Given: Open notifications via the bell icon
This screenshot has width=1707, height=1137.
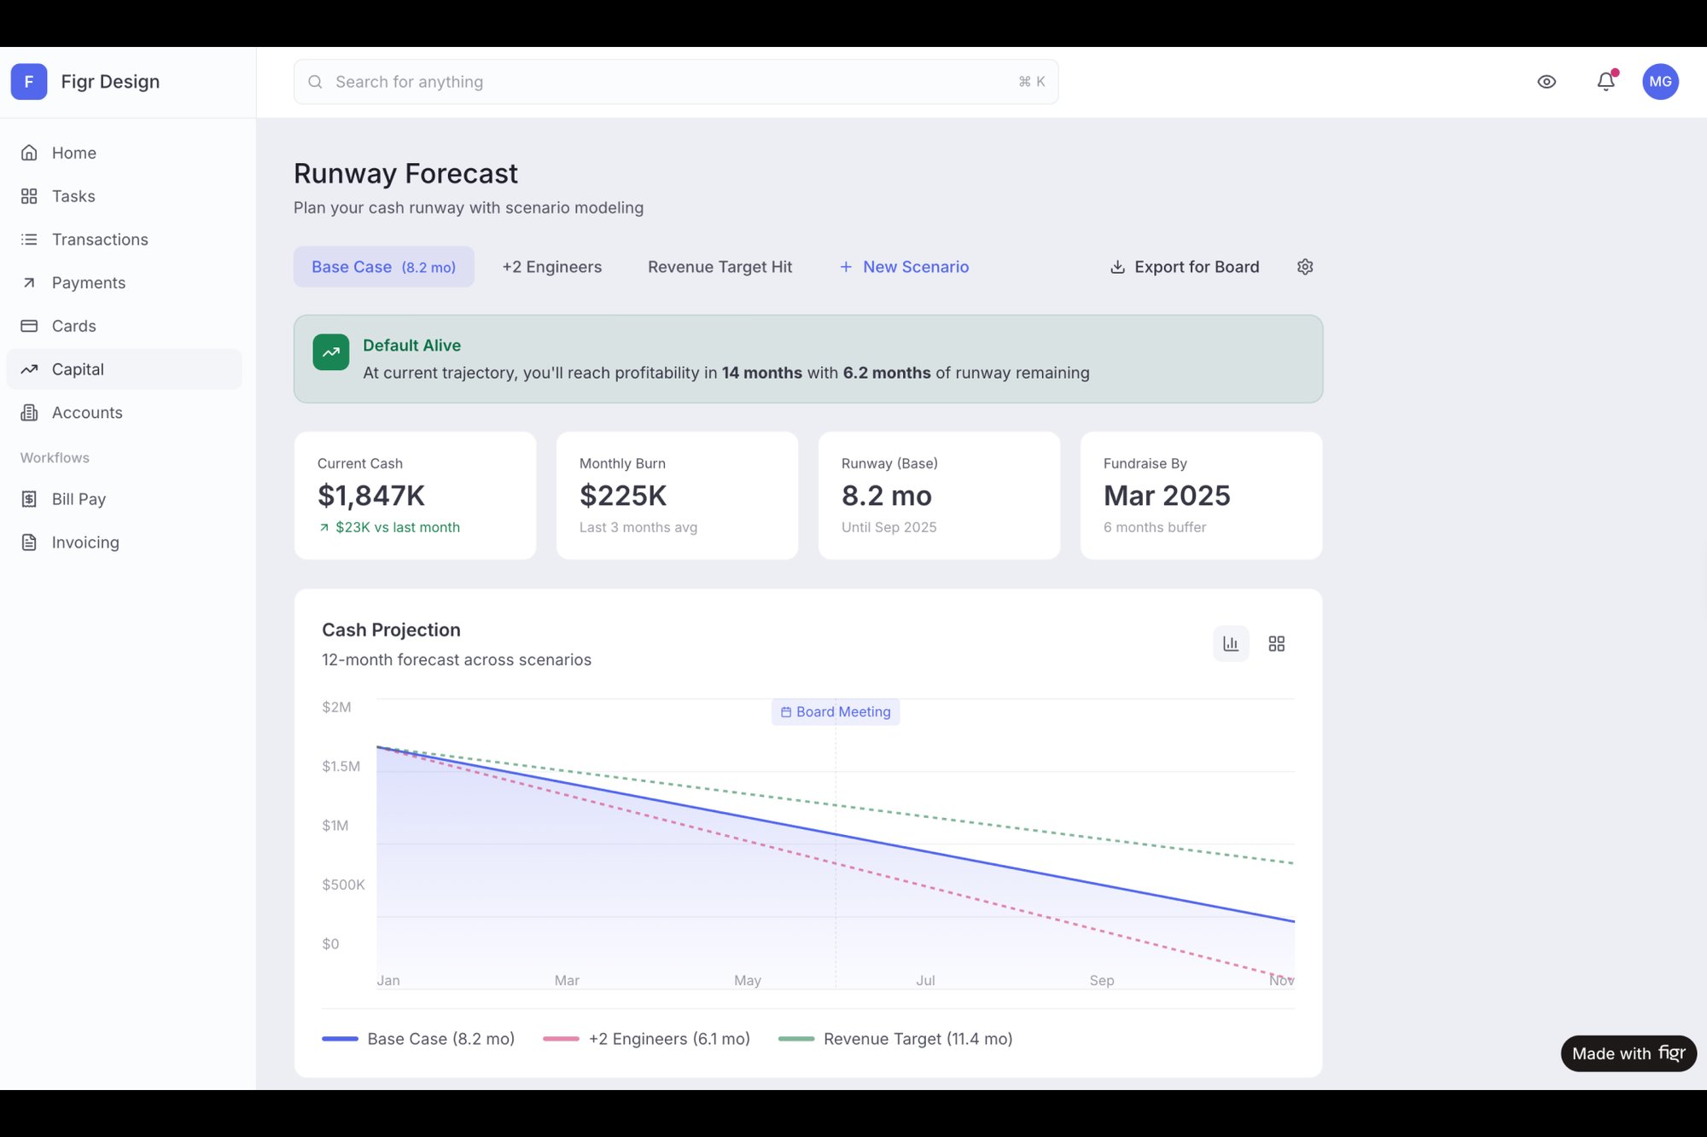Looking at the screenshot, I should point(1605,81).
